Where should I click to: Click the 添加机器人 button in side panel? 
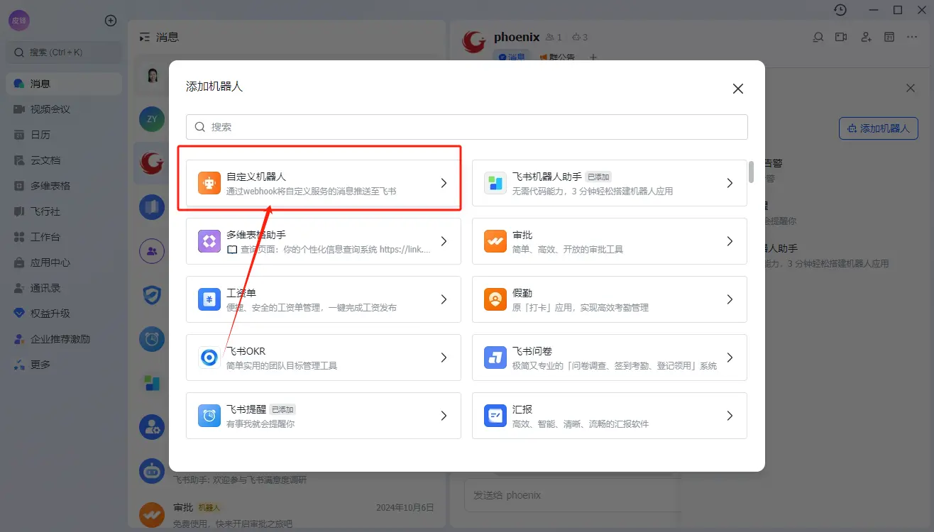tap(879, 128)
